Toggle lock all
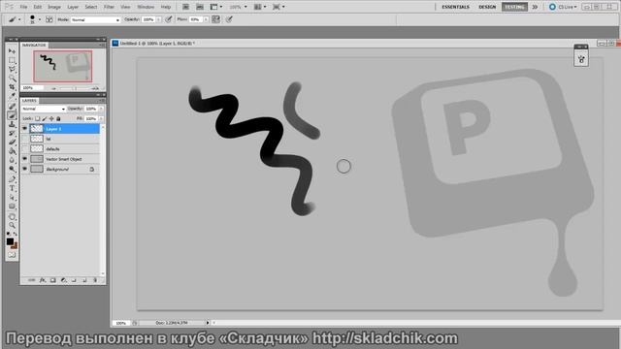 pos(58,118)
